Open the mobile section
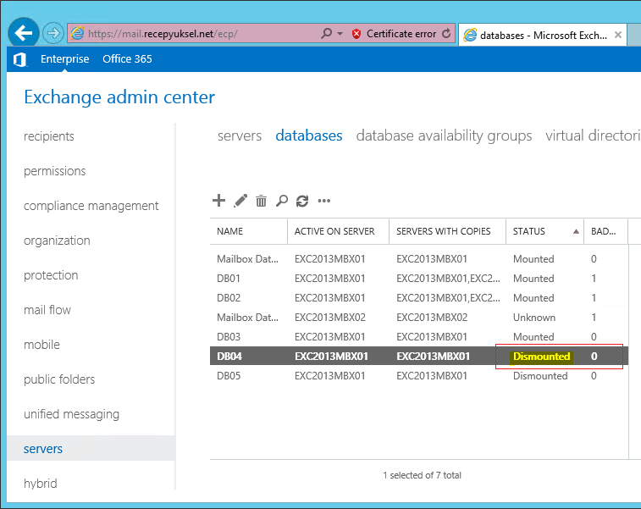Image resolution: width=641 pixels, height=509 pixels. (41, 345)
